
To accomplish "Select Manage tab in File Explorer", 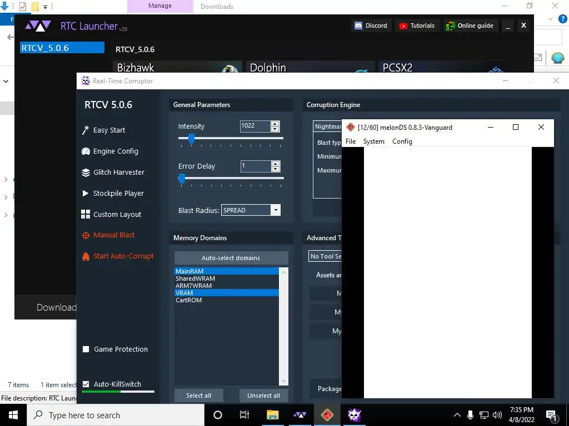I will click(x=160, y=6).
